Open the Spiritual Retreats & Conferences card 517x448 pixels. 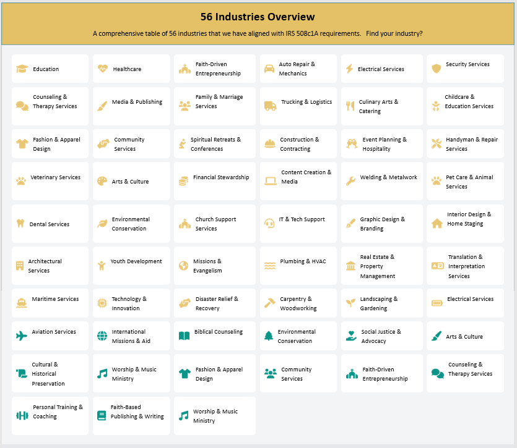tap(215, 144)
